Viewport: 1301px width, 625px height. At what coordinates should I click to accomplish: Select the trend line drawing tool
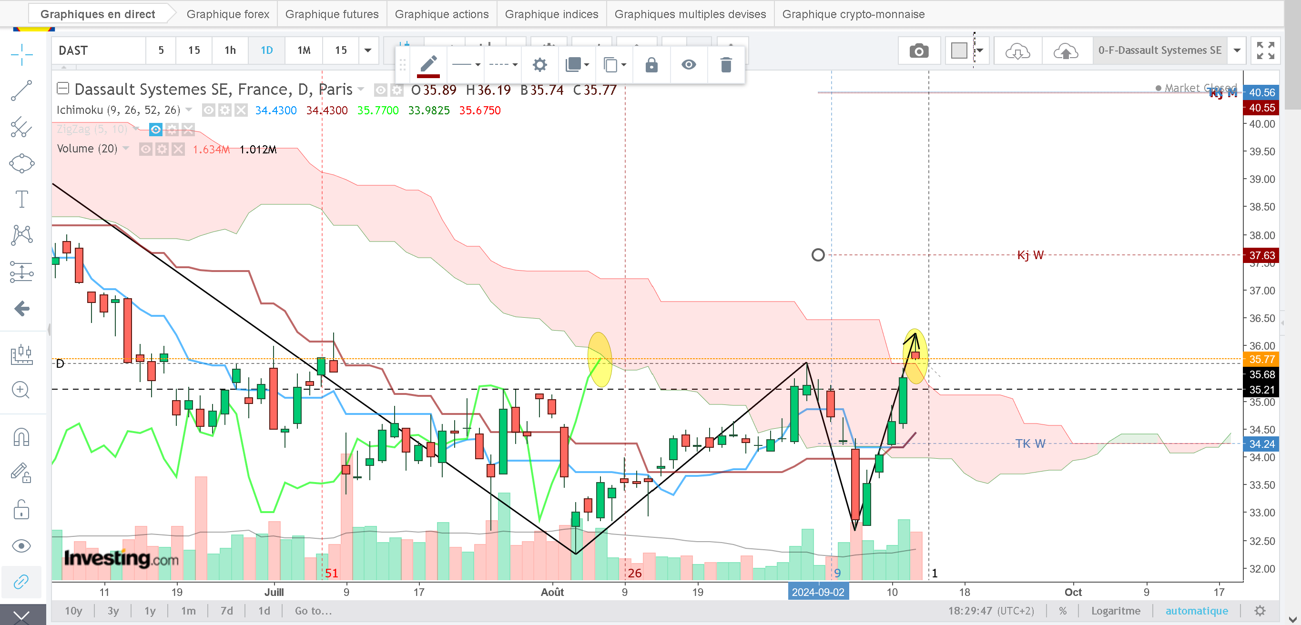[21, 91]
